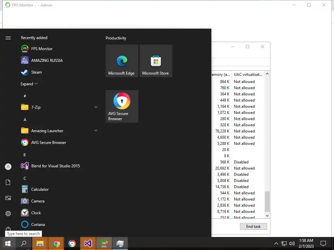Expand the Amazing Launcher folder chevron
The height and width of the screenshot is (250, 334).
[96, 131]
